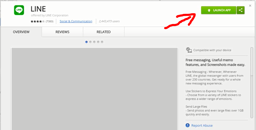Image resolution: width=256 pixels, height=130 pixels.
Task: Click 'Use Stickers to Express Your Emotions'
Action: pos(211,91)
